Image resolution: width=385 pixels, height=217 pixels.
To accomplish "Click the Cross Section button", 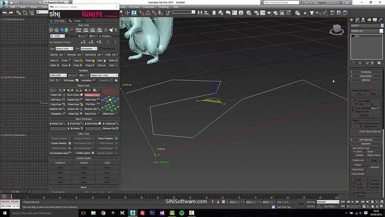I will 358,174.
